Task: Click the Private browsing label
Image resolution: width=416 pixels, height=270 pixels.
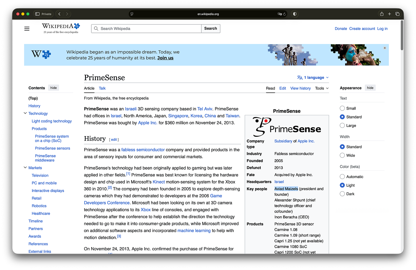Action: [x=47, y=14]
